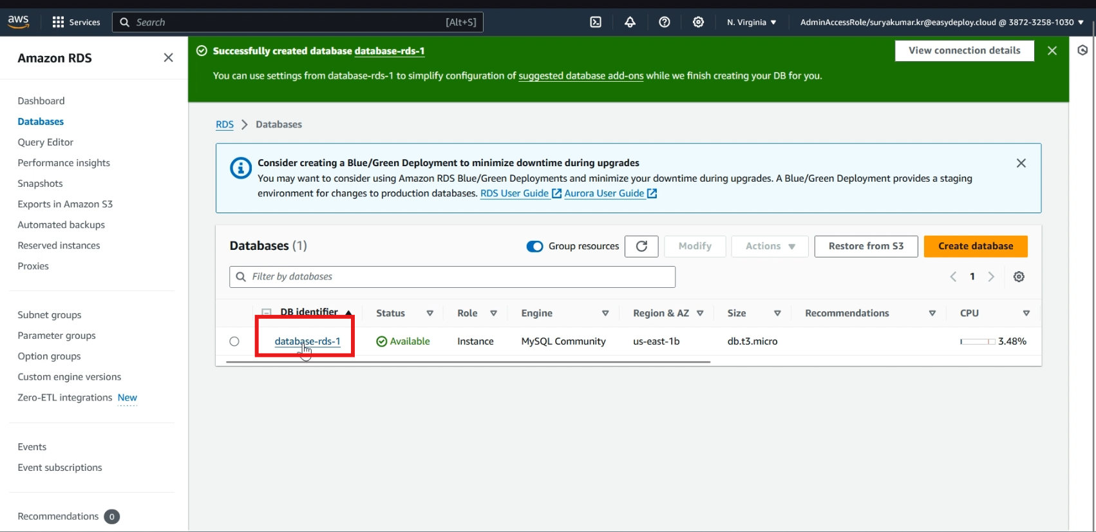The image size is (1096, 532).
Task: Open Zero-ETL integrations
Action: tap(65, 397)
